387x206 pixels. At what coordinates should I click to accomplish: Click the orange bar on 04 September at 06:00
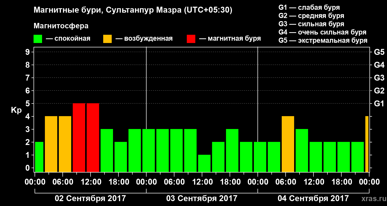tap(288, 144)
